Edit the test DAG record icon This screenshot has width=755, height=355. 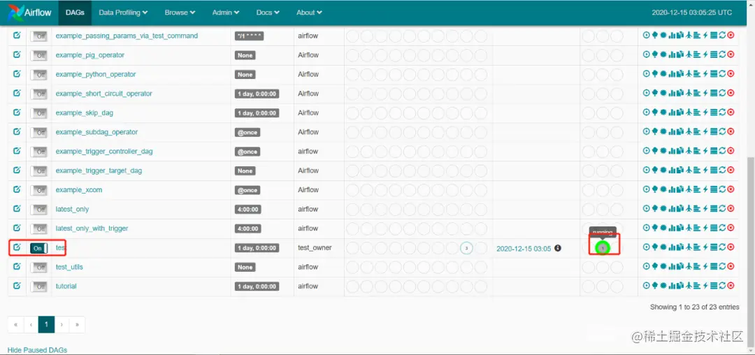tap(17, 247)
